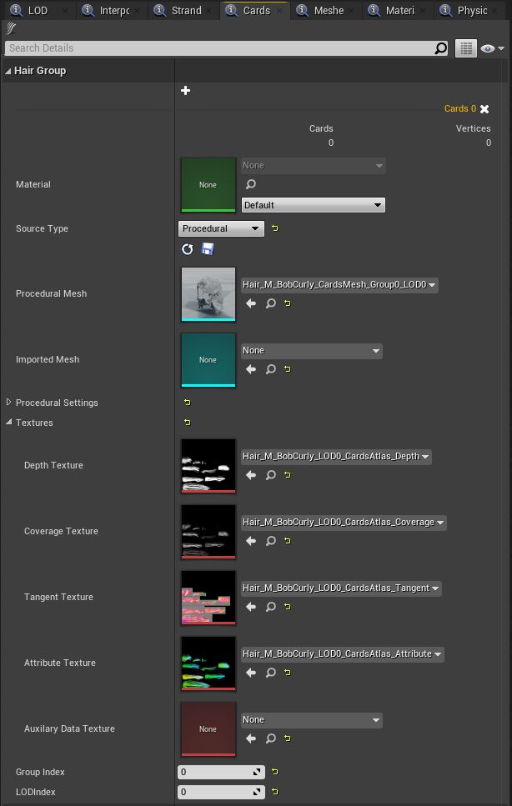This screenshot has width=512, height=806.
Task: Collapse the Hair Group section
Action: coord(8,71)
